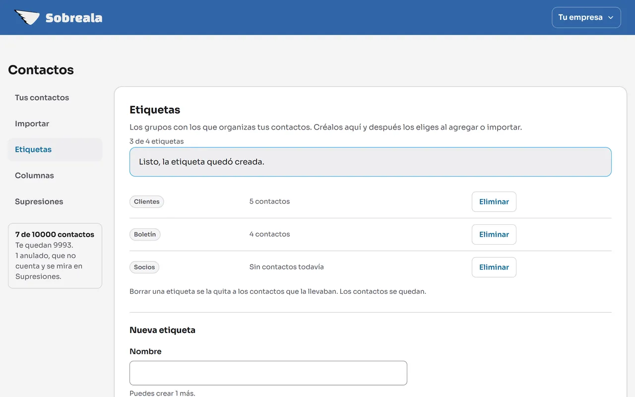The image size is (635, 397).
Task: Go to Tus contactos section
Action: click(x=55, y=98)
